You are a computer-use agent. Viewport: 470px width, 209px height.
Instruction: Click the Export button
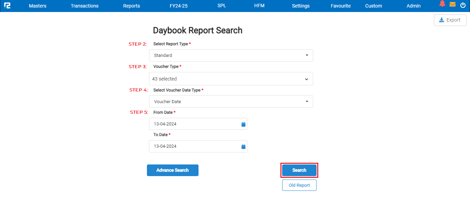[x=450, y=20]
